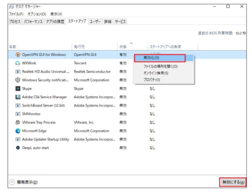Screen dimensions: 252x195
Task: Switch to the 詳細 tab
Action: pos(108,22)
